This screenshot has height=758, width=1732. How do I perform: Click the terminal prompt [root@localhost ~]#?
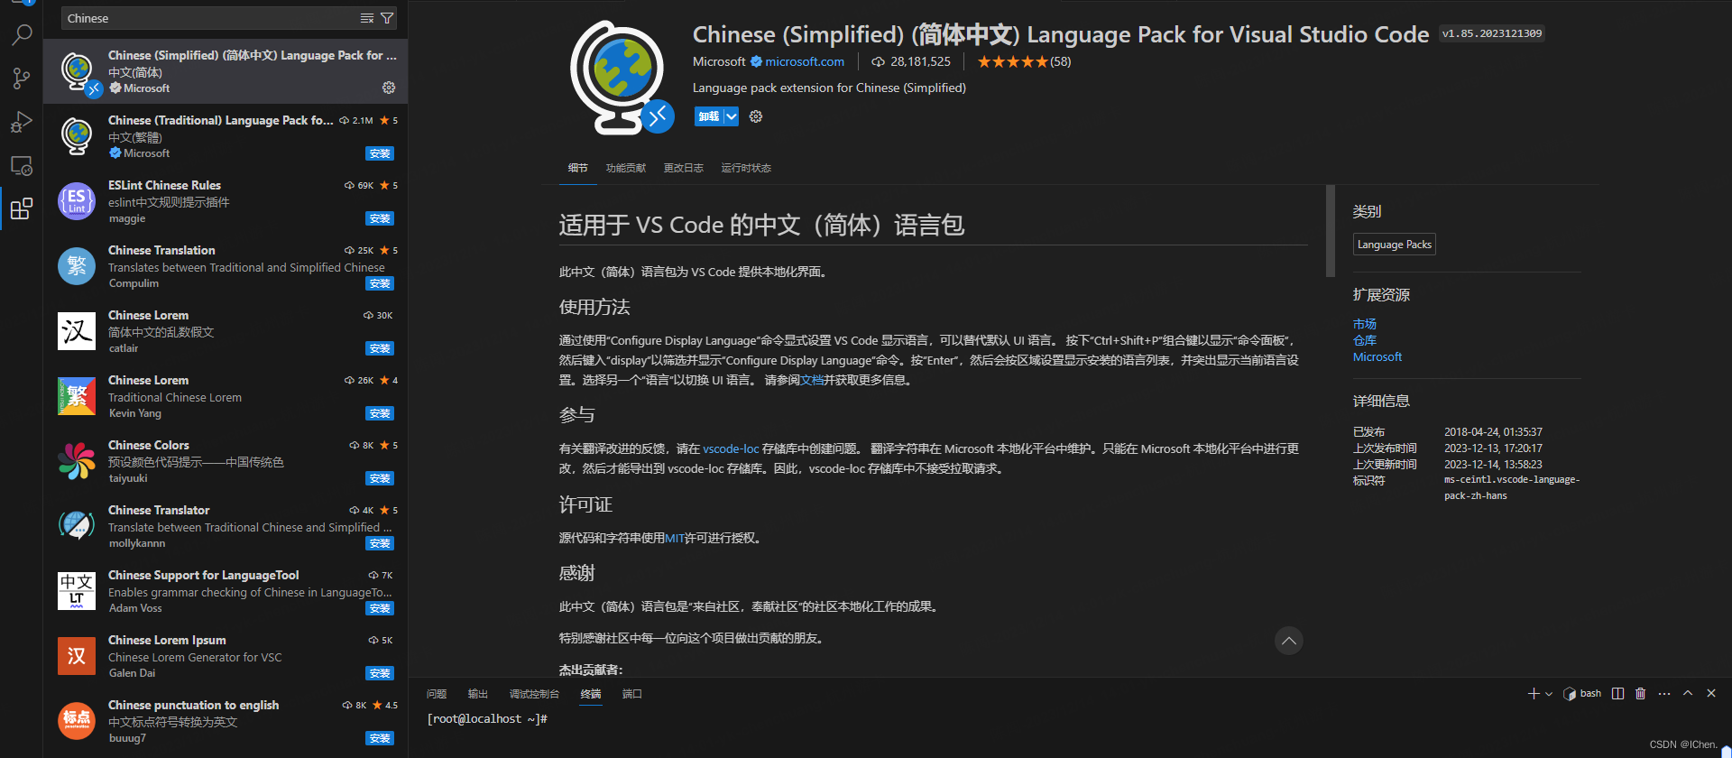487,719
